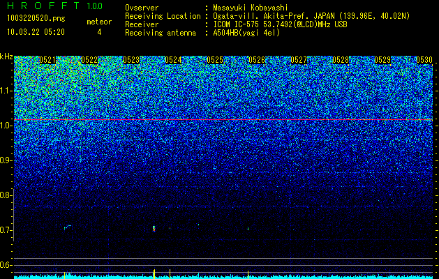Click the 1.0 kHz axis label
Screen dimensions: 439x279
[6, 126]
